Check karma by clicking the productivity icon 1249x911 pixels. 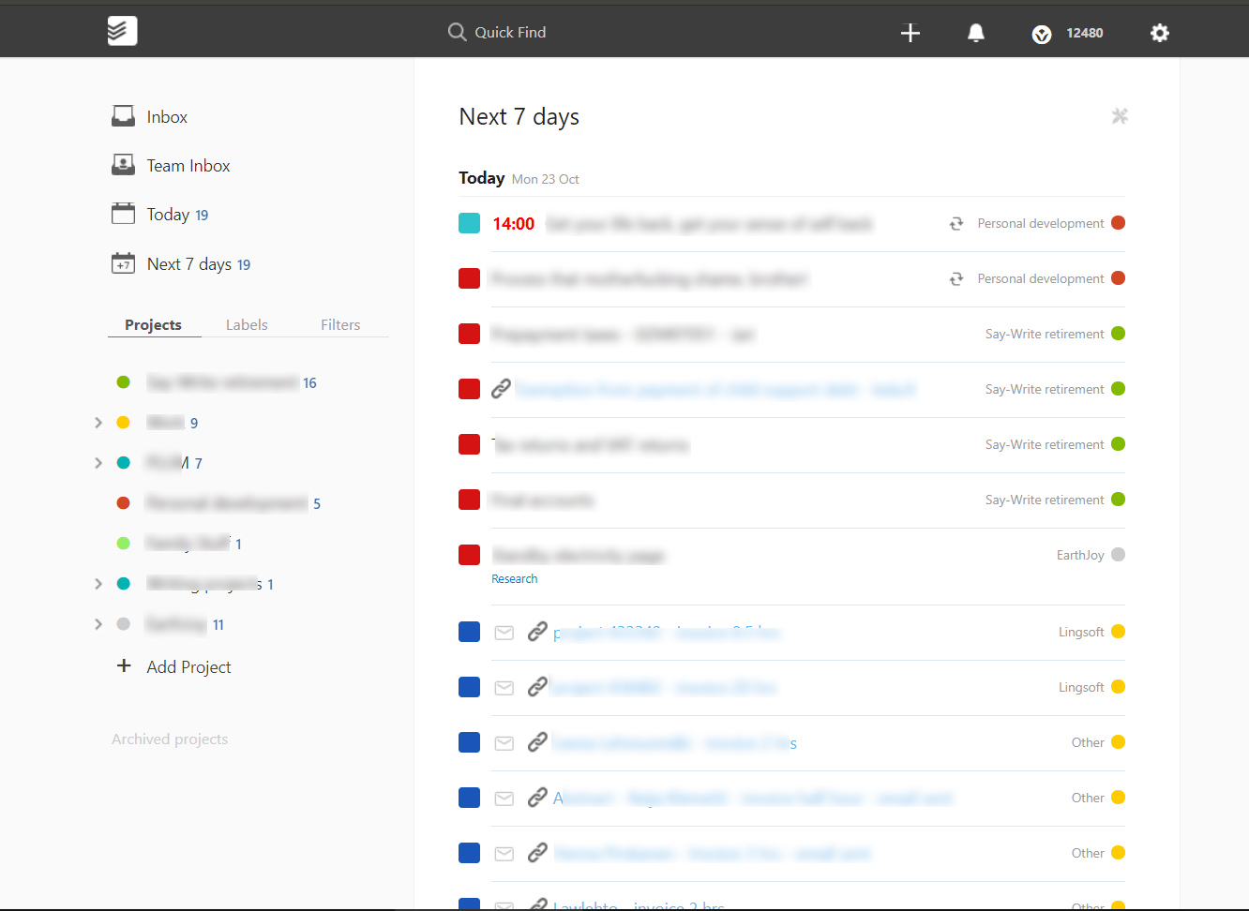[x=1041, y=34]
